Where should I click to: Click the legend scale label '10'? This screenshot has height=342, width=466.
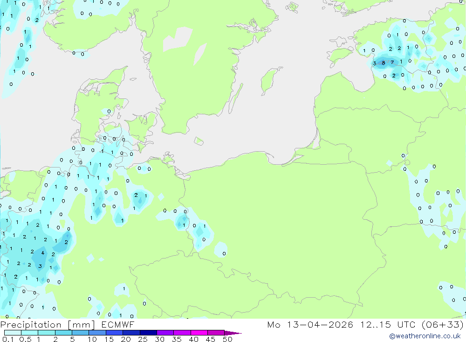92,339
